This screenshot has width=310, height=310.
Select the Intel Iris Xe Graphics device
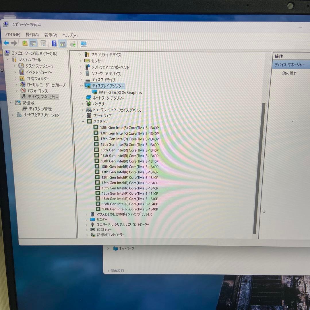119,92
